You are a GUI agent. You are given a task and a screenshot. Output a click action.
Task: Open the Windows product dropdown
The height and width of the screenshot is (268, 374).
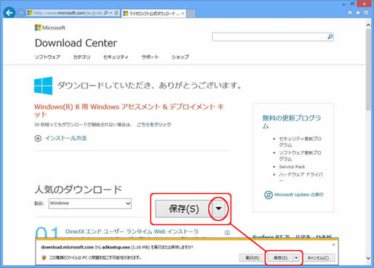pyautogui.click(x=90, y=203)
